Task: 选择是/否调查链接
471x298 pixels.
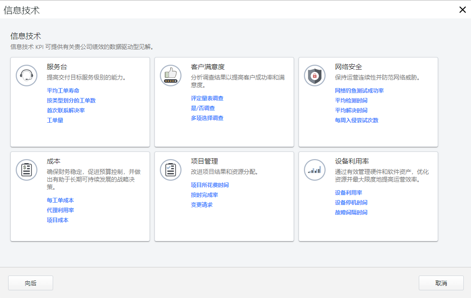Action: pos(202,108)
